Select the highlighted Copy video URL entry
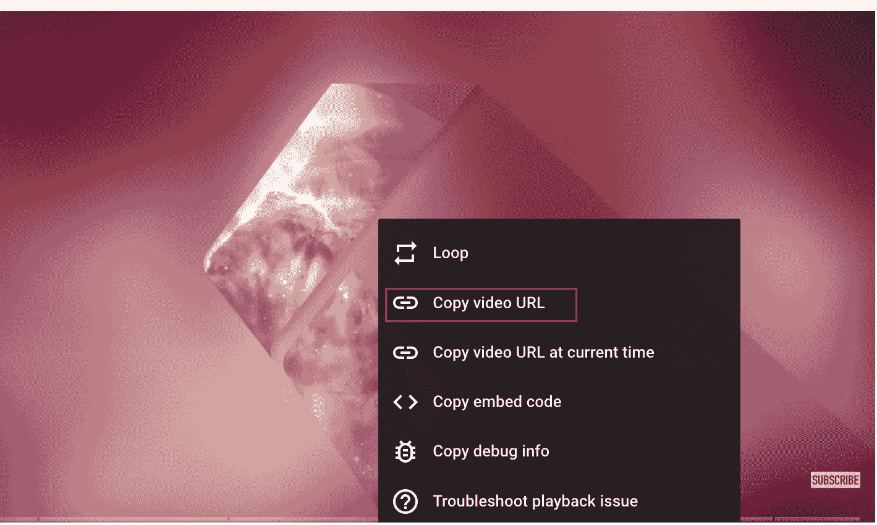The image size is (877, 525). coord(481,304)
